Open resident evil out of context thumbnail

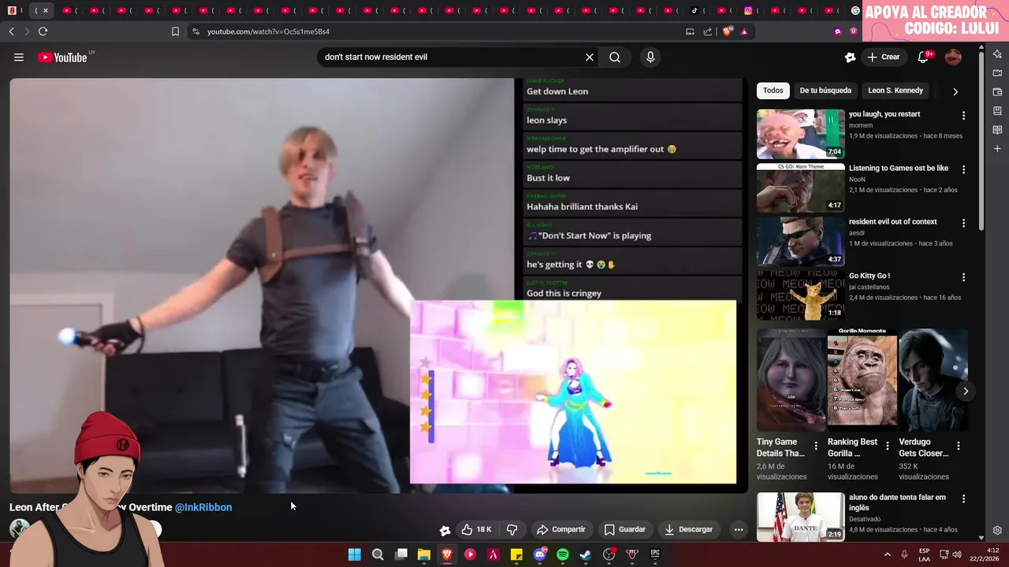coord(800,242)
